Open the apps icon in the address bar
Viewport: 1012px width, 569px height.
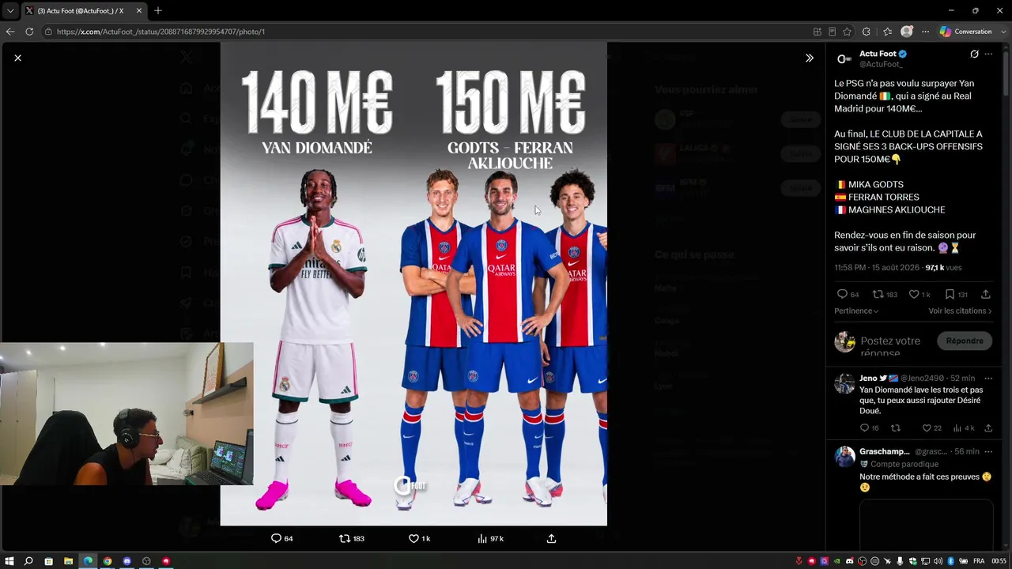[817, 32]
